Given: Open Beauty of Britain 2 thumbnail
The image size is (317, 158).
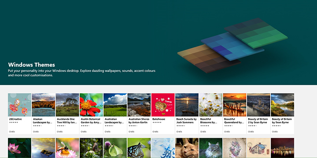Looking at the screenshot, I should 258,105.
